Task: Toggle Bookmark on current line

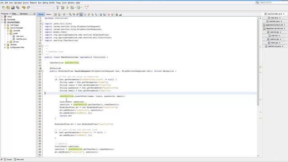Action: (x=96, y=14)
